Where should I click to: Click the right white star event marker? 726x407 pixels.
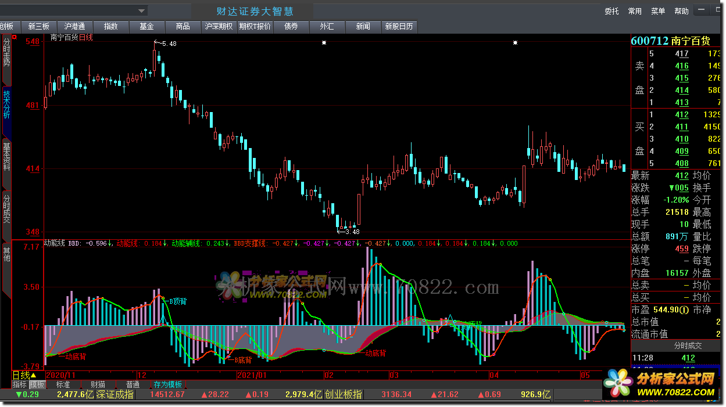515,42
